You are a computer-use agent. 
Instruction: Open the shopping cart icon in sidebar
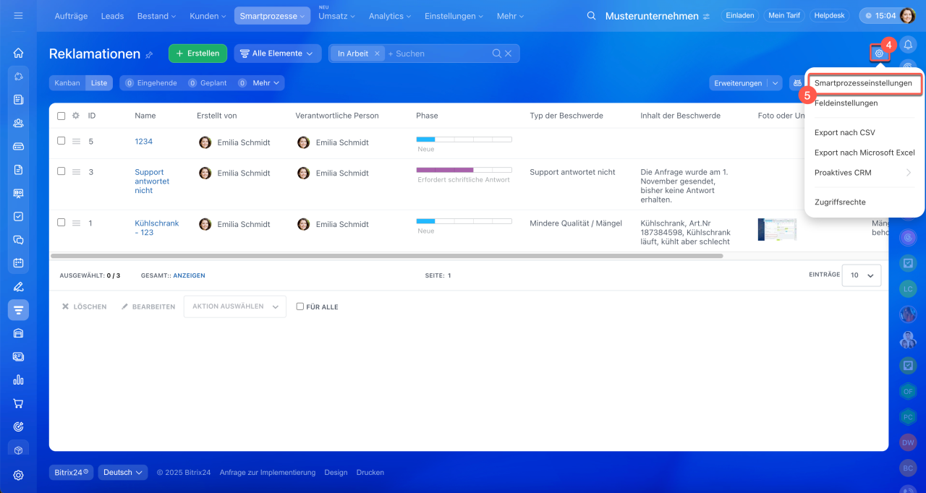coord(18,403)
